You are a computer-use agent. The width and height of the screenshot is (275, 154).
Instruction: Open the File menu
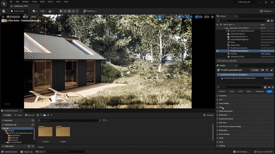(11, 2)
